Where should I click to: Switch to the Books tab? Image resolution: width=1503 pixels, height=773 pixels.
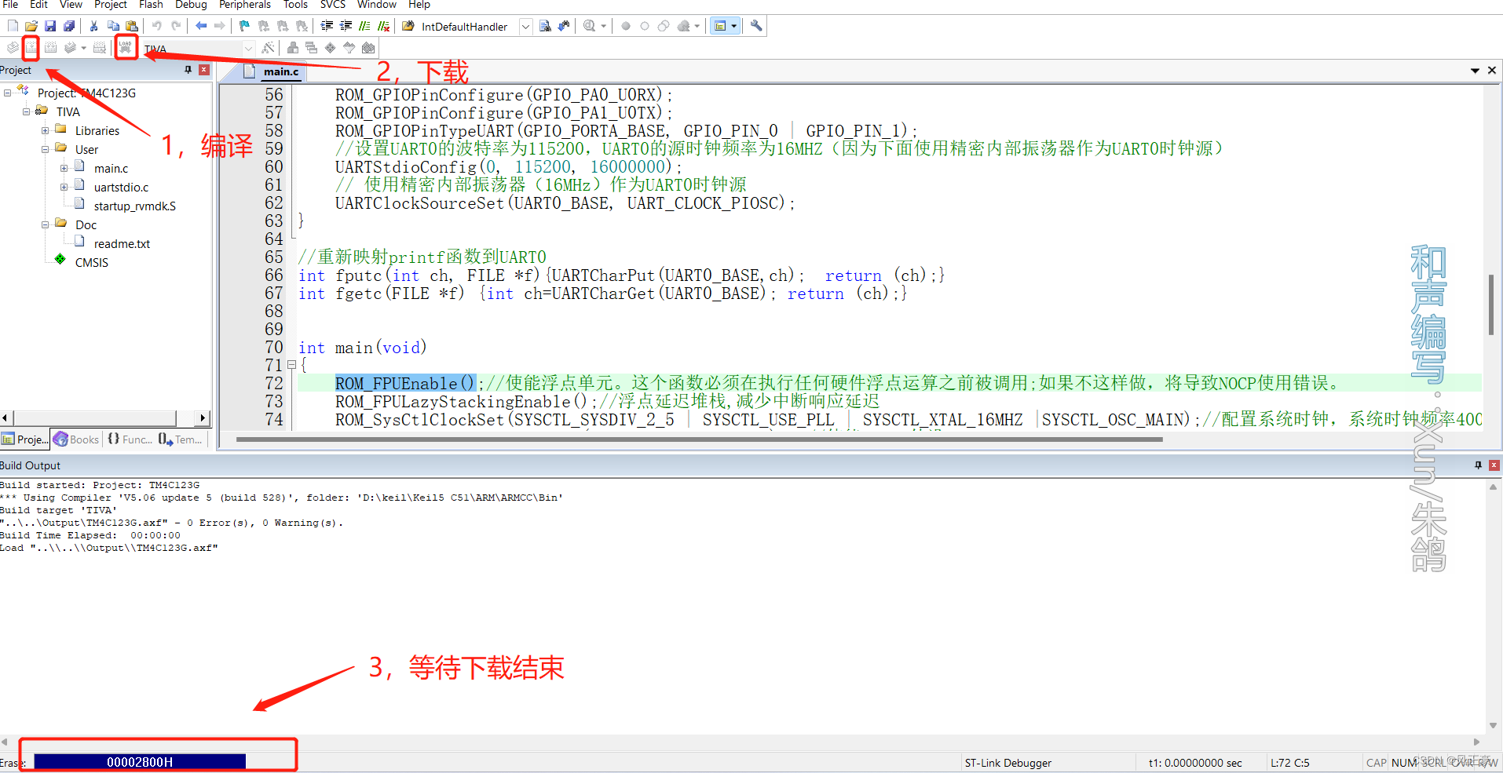[x=76, y=439]
